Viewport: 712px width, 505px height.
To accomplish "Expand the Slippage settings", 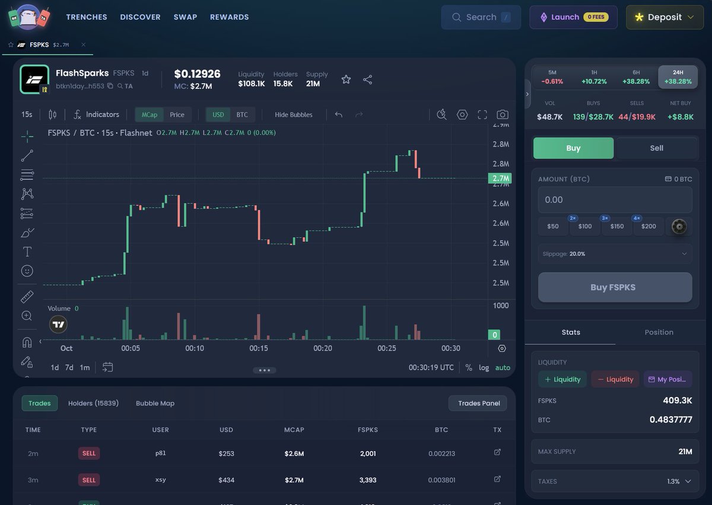I will pos(615,254).
